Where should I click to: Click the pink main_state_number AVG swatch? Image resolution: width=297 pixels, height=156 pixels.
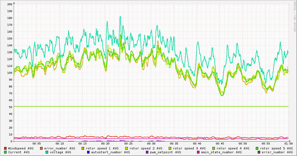point(198,152)
